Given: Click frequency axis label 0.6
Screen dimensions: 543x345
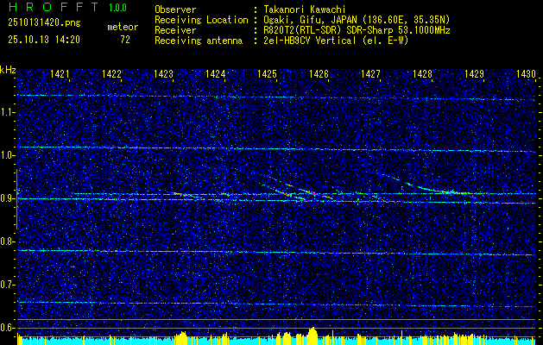Looking at the screenshot, I should (x=6, y=328).
